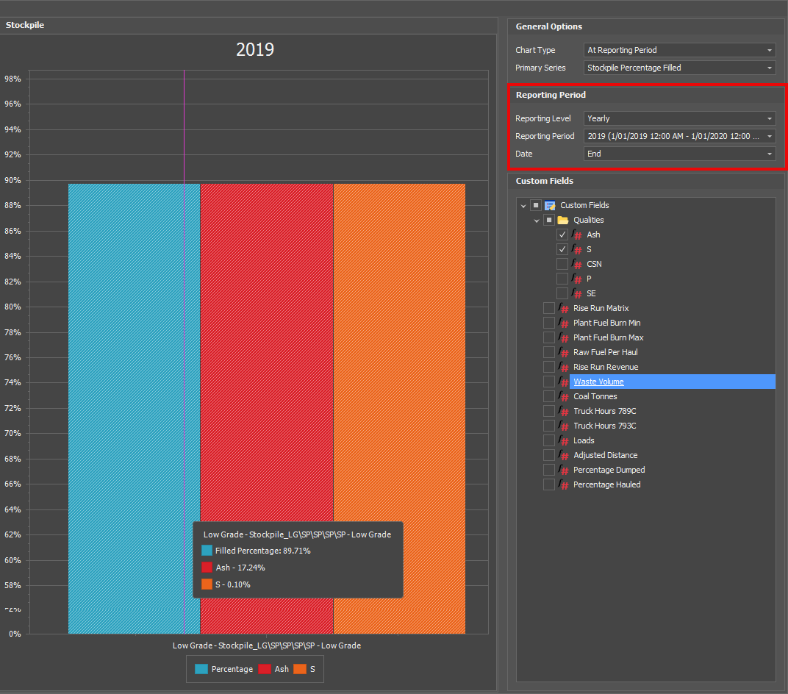Tick the Waste Volume checkbox

pyautogui.click(x=549, y=382)
